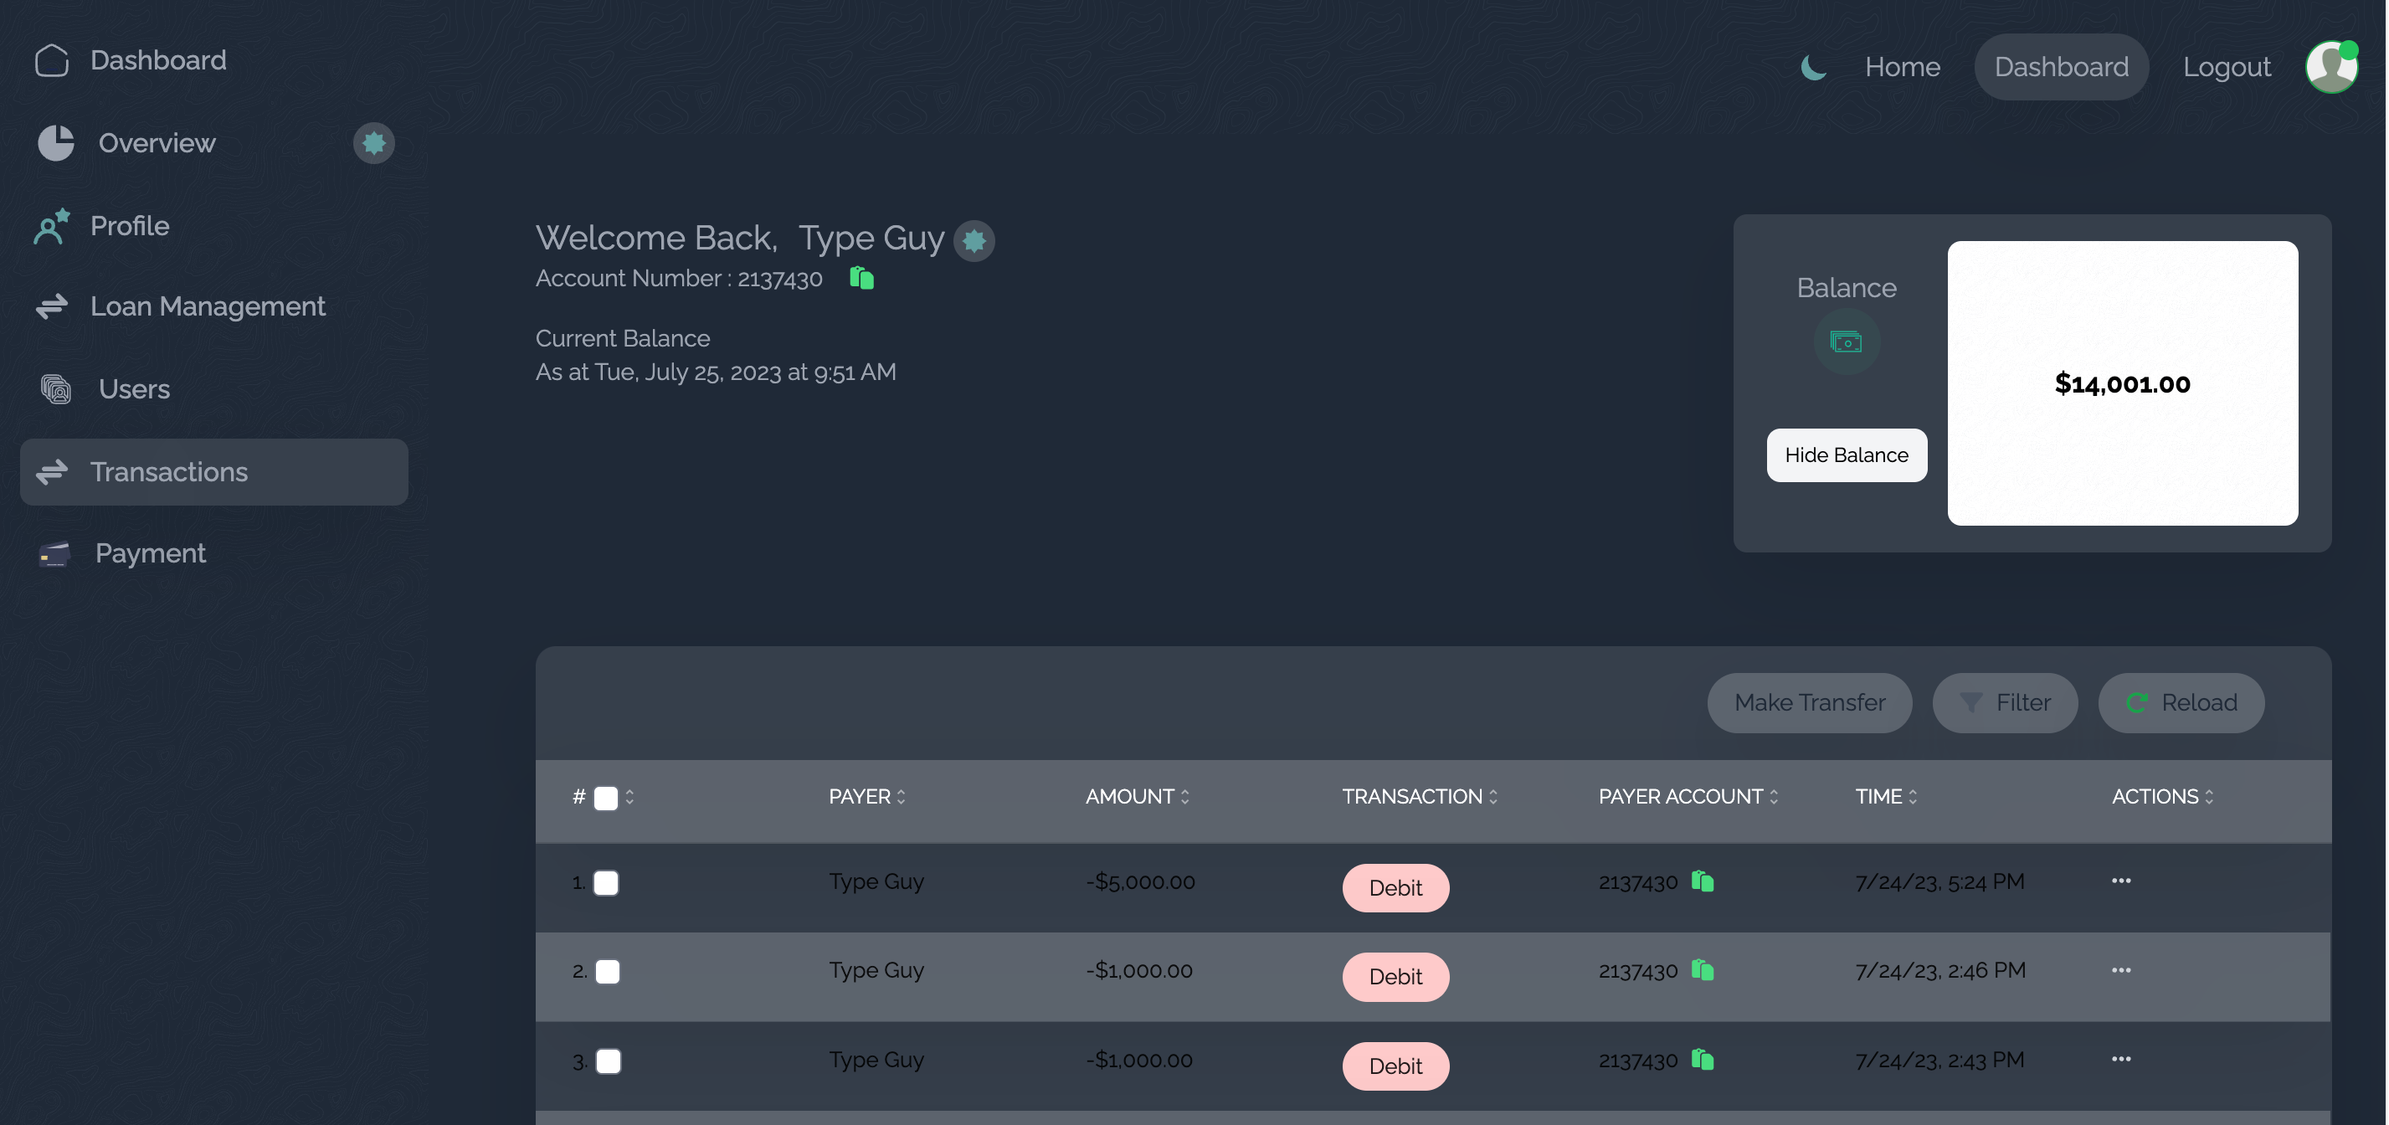The width and height of the screenshot is (2389, 1125).
Task: Check the box for transaction row 1
Action: click(605, 883)
